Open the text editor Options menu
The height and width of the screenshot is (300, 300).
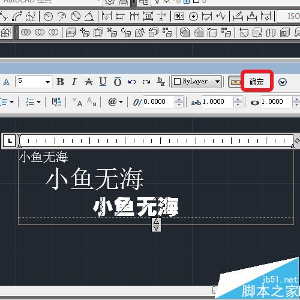coord(283,82)
